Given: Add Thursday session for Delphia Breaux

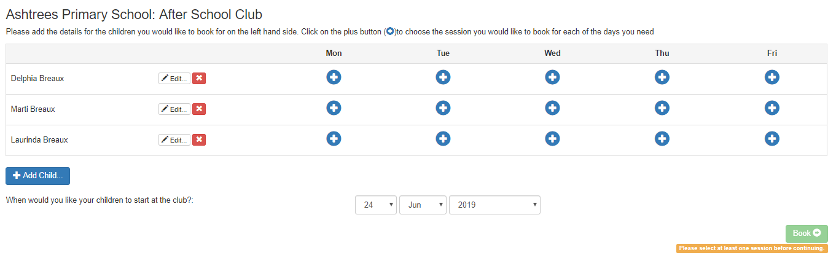Looking at the screenshot, I should click(x=662, y=77).
